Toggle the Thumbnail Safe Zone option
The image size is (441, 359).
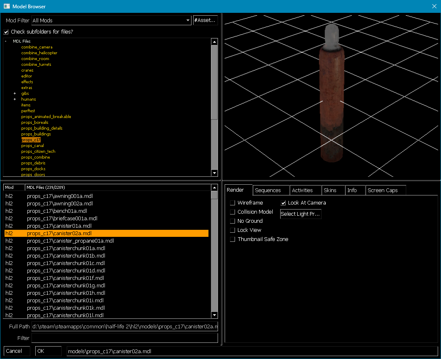(x=233, y=239)
